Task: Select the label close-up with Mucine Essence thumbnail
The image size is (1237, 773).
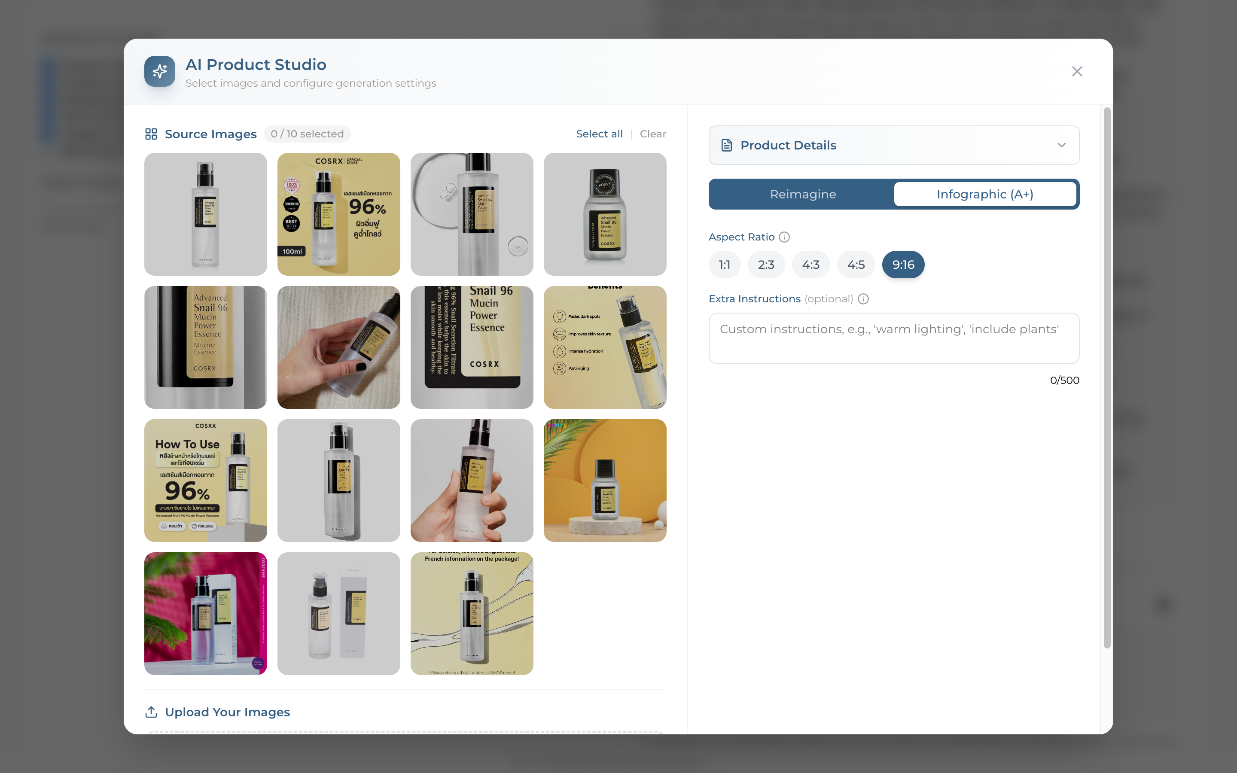Action: (205, 348)
